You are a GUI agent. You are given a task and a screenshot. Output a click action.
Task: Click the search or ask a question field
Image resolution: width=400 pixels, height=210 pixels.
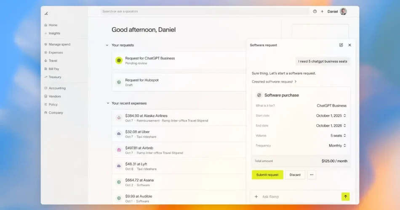click(205, 11)
